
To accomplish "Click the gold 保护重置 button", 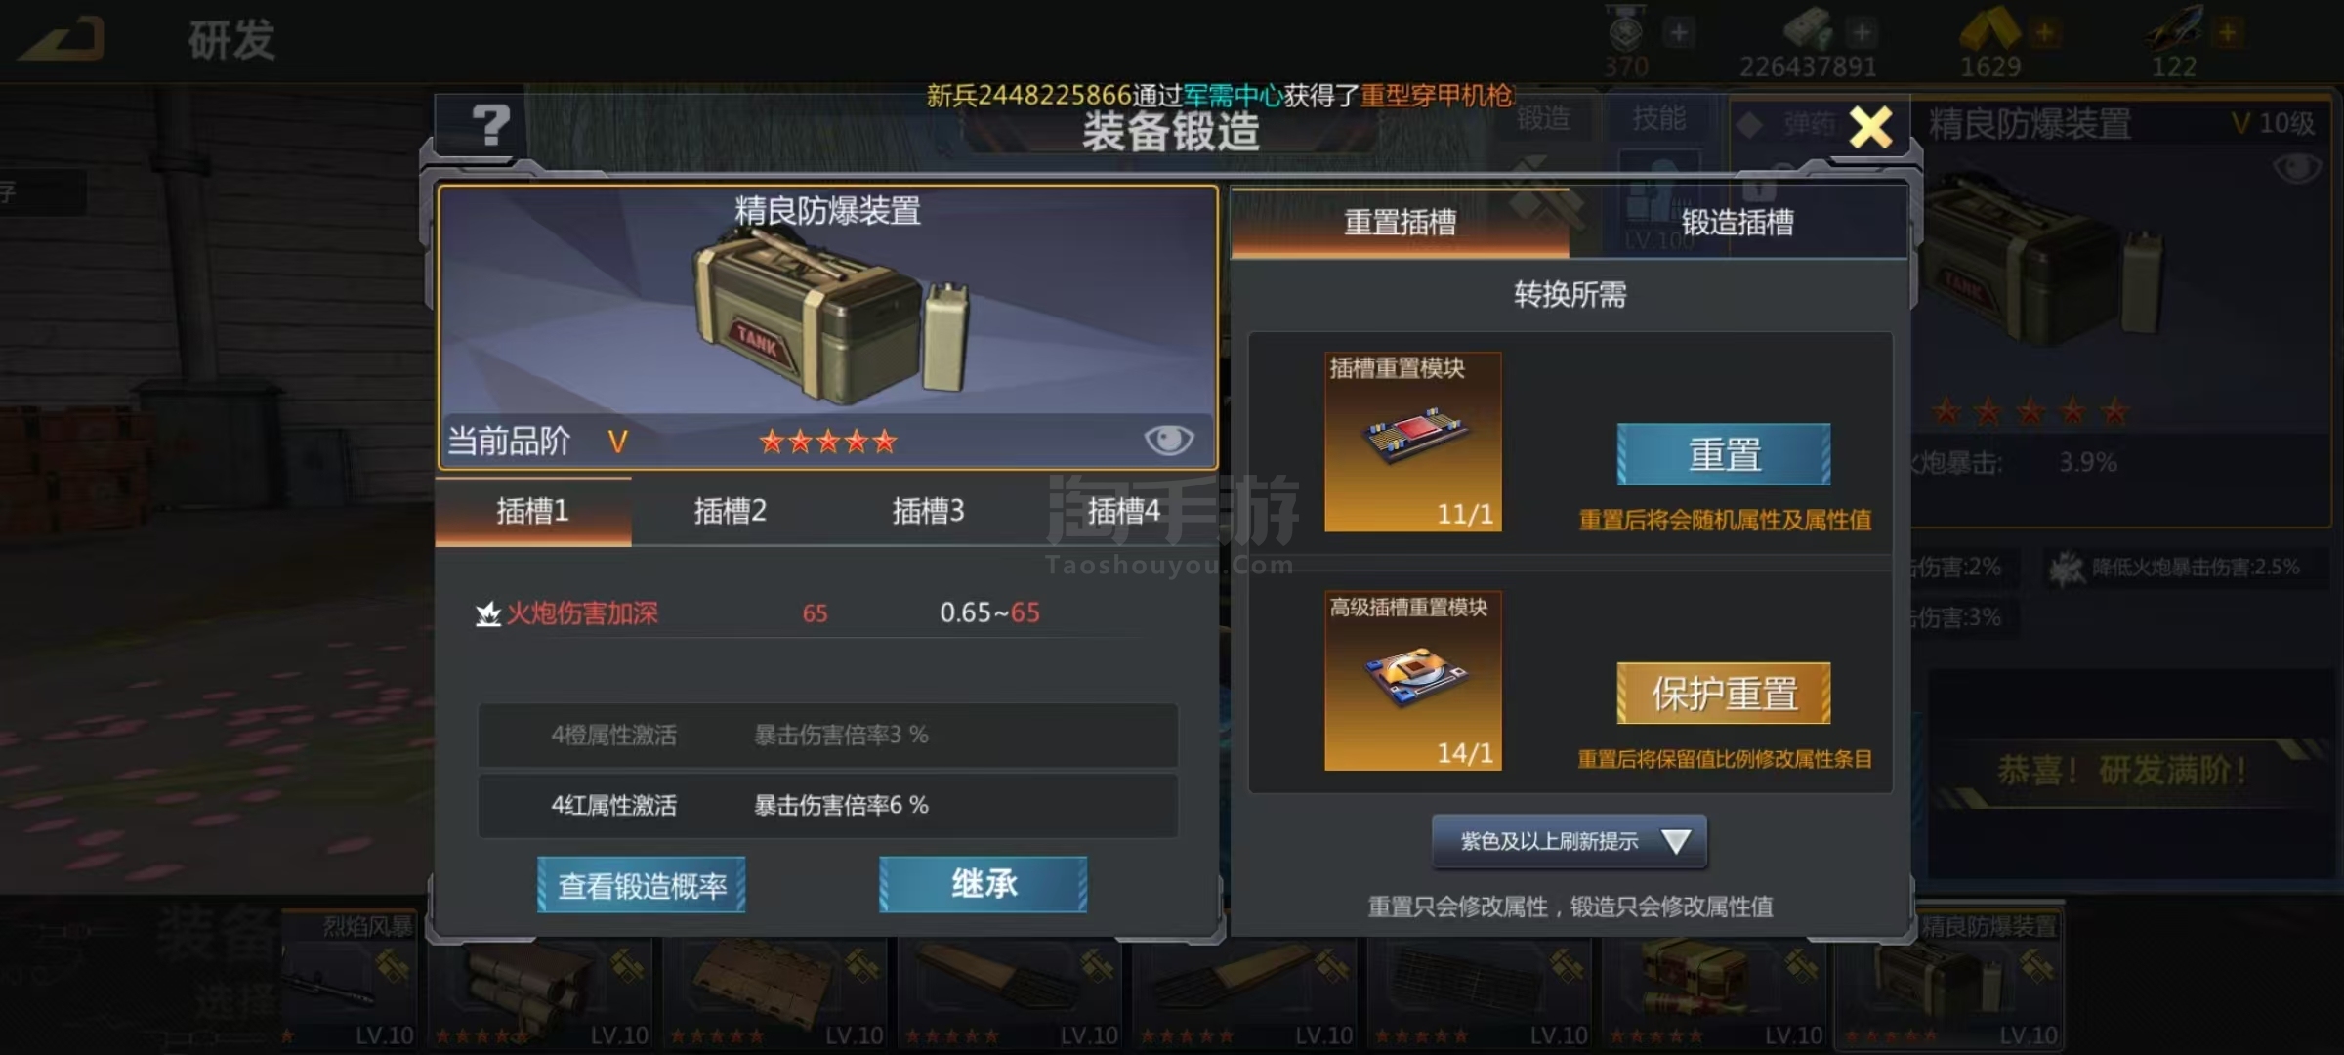I will (x=1724, y=694).
